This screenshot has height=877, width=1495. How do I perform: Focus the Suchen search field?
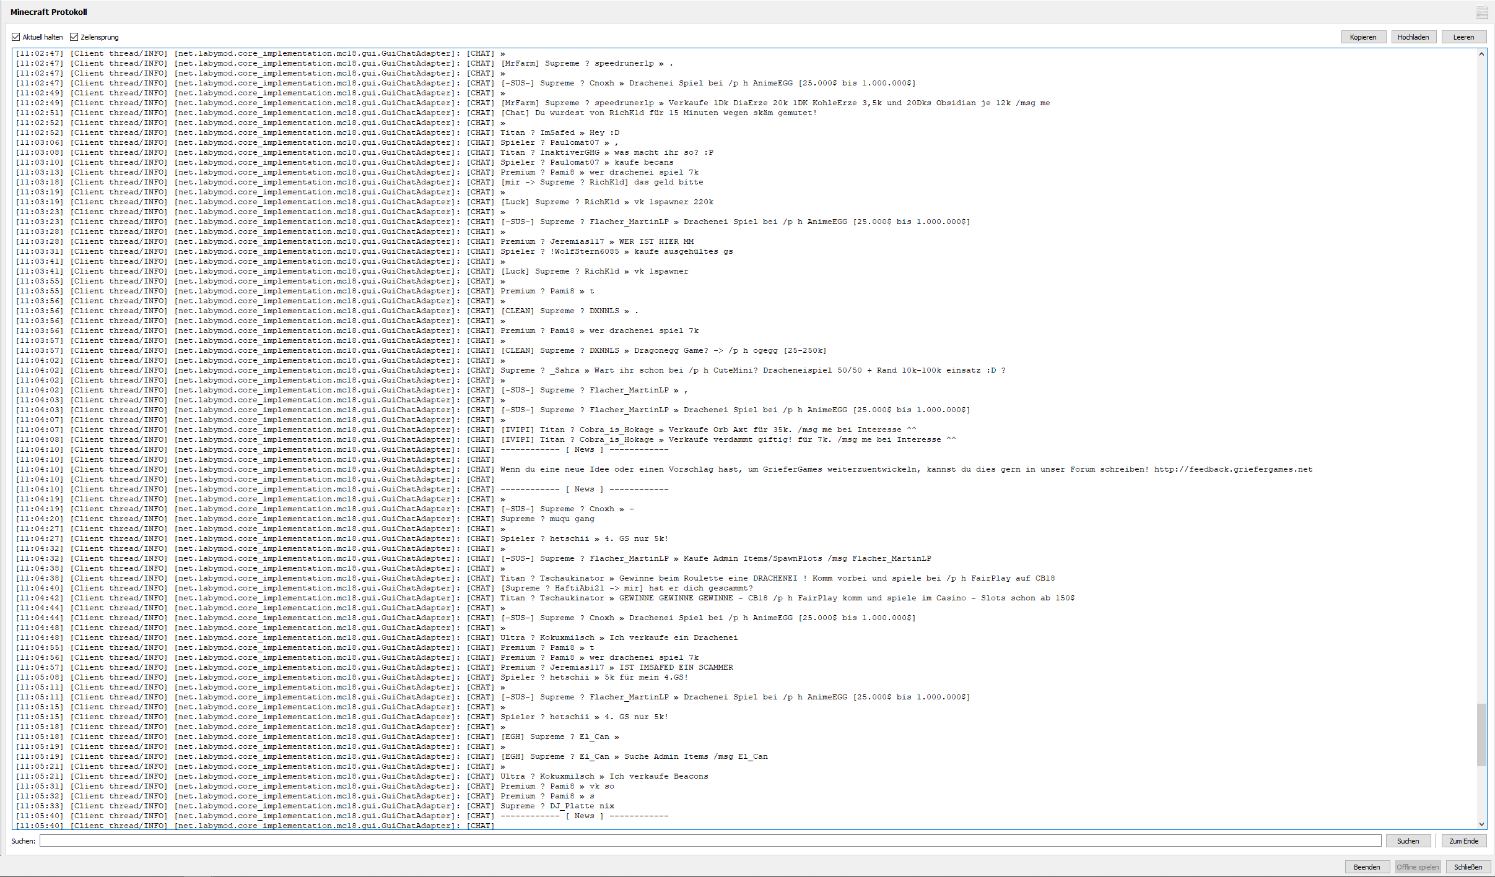pos(710,840)
